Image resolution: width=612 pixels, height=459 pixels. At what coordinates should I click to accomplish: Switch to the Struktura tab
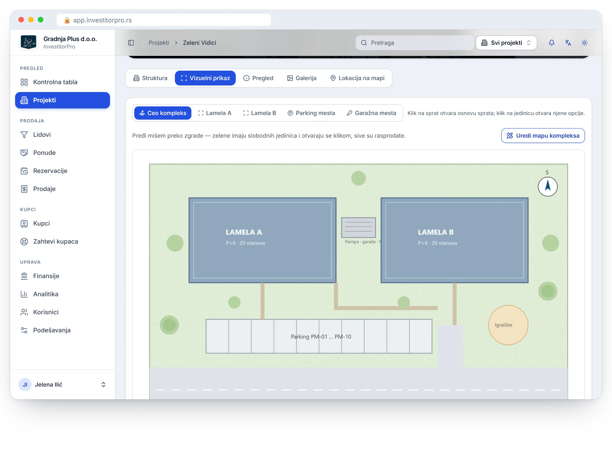[x=150, y=78]
